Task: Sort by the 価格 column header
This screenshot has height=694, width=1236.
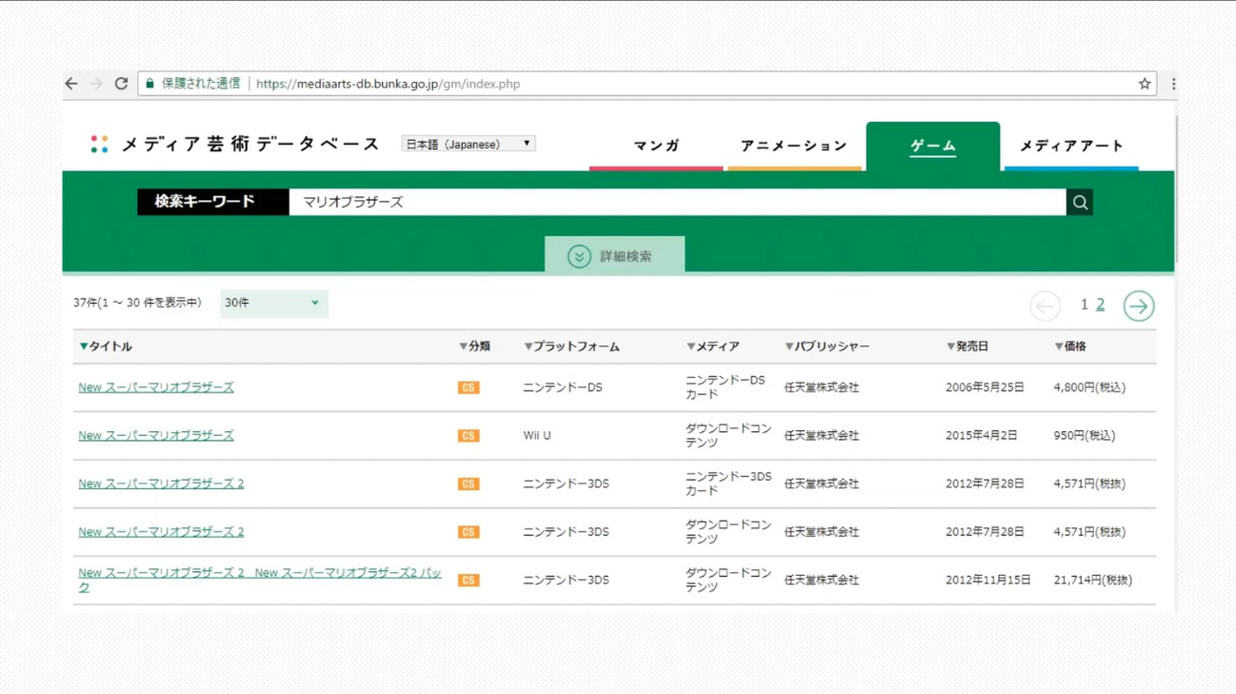Action: click(1070, 347)
